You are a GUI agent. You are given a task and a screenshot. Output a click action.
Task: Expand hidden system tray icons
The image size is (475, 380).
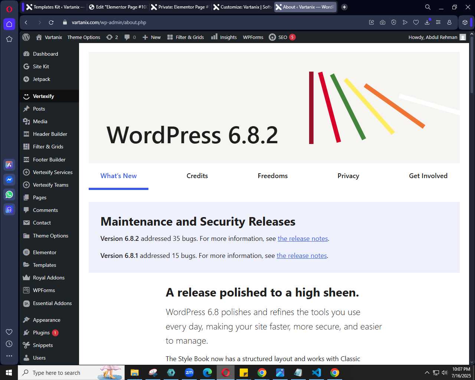[x=427, y=373]
